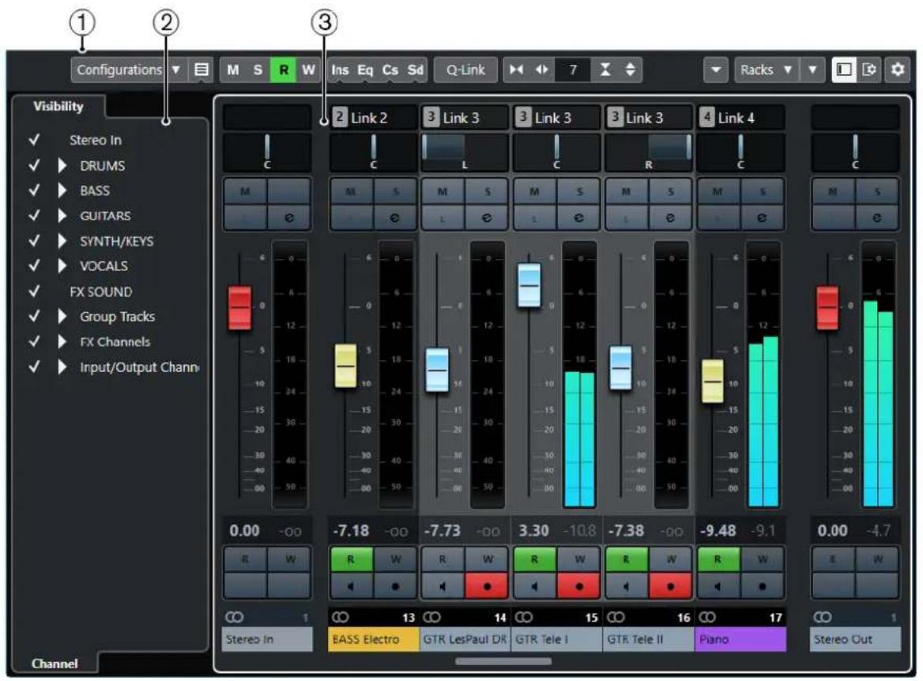923x681 pixels.
Task: Click the Piano channel volume fader
Action: (x=713, y=381)
